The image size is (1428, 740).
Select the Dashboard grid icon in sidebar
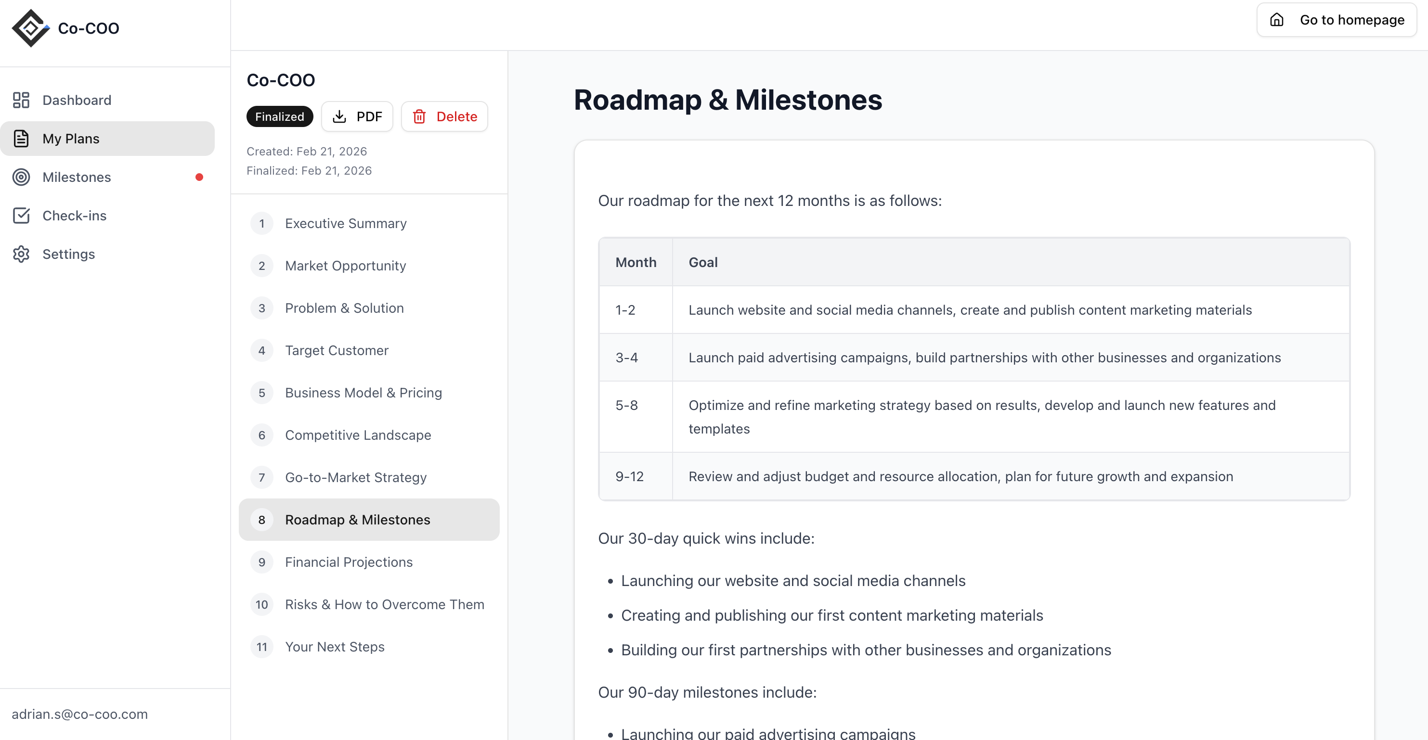coord(21,100)
